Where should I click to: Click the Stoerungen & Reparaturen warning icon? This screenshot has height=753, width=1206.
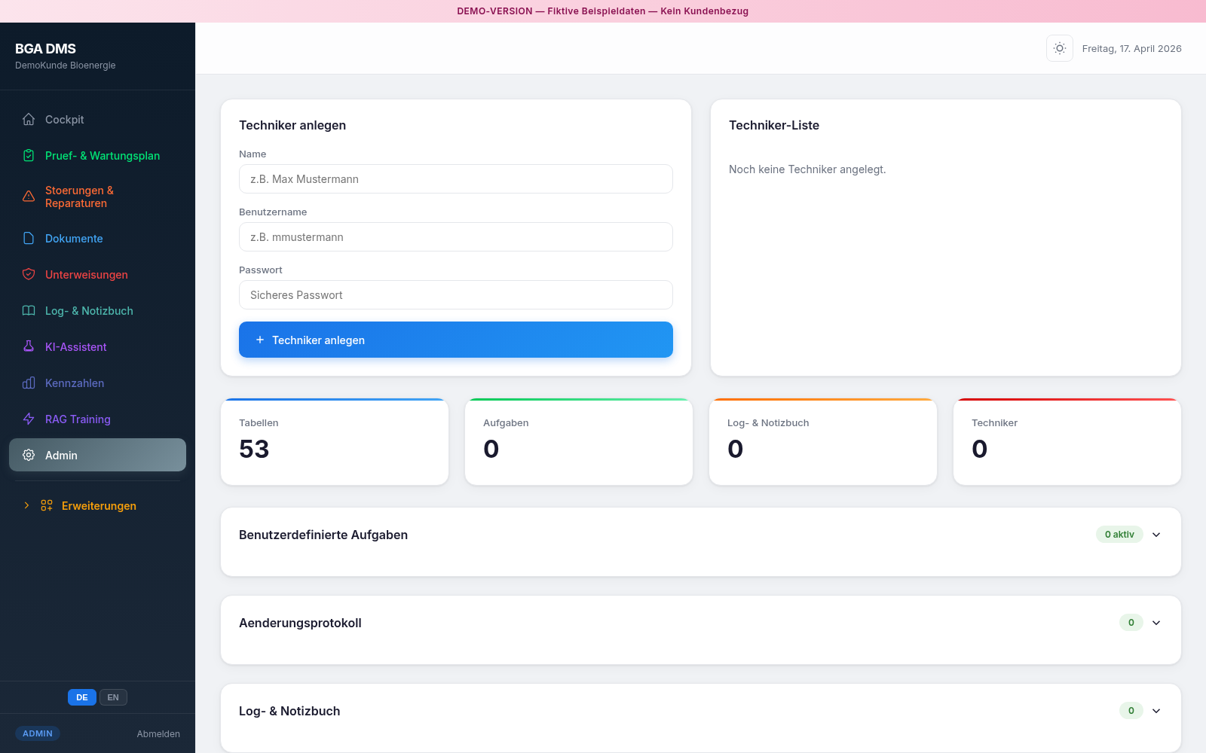pos(29,197)
